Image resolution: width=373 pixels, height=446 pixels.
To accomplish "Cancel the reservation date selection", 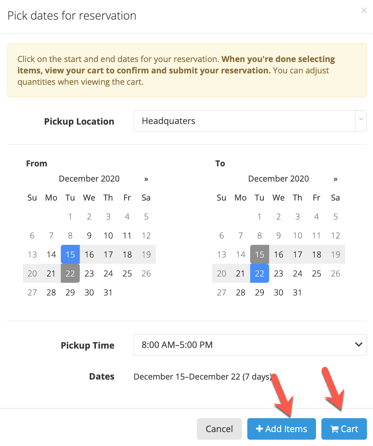I will pos(219,429).
